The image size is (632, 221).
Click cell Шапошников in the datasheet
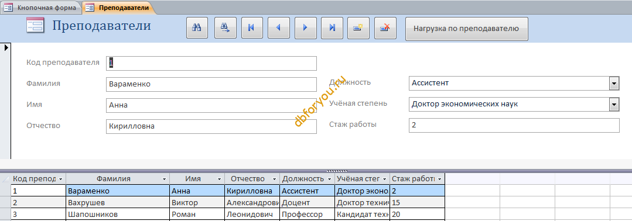(x=118, y=214)
